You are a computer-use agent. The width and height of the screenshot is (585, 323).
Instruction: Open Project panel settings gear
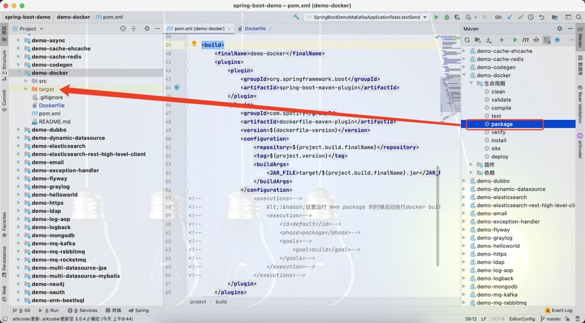pos(147,29)
